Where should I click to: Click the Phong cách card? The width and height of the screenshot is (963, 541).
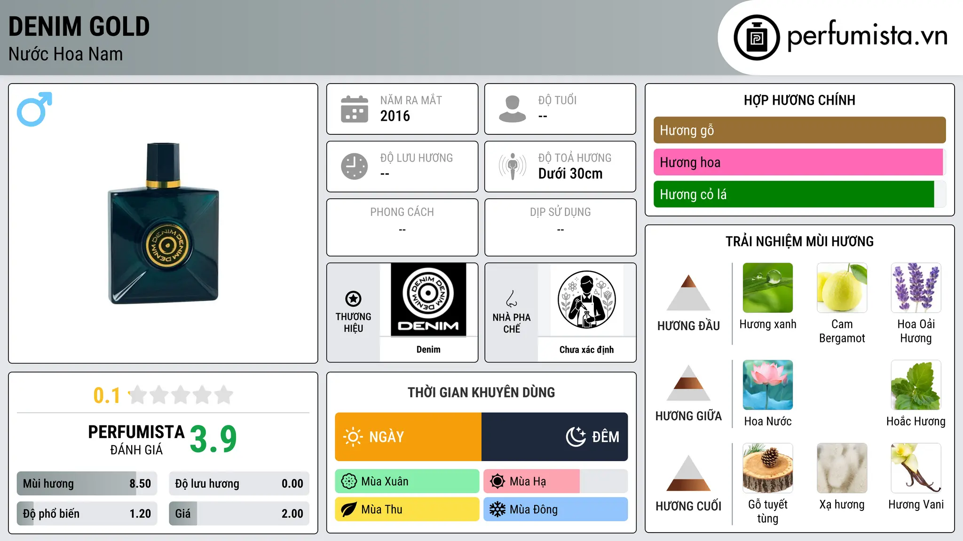click(x=402, y=227)
